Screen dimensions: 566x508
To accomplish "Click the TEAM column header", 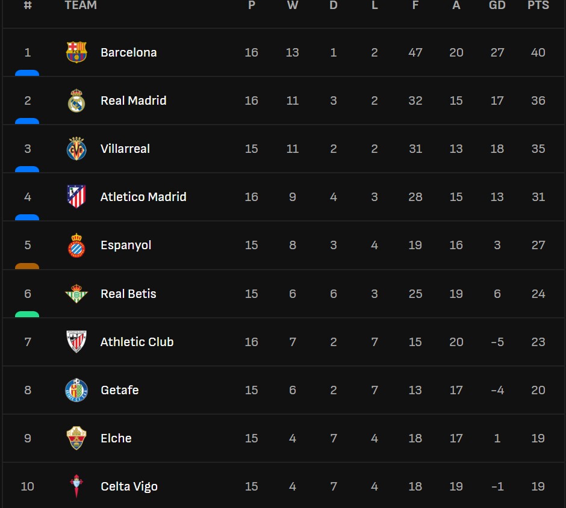I will [80, 5].
